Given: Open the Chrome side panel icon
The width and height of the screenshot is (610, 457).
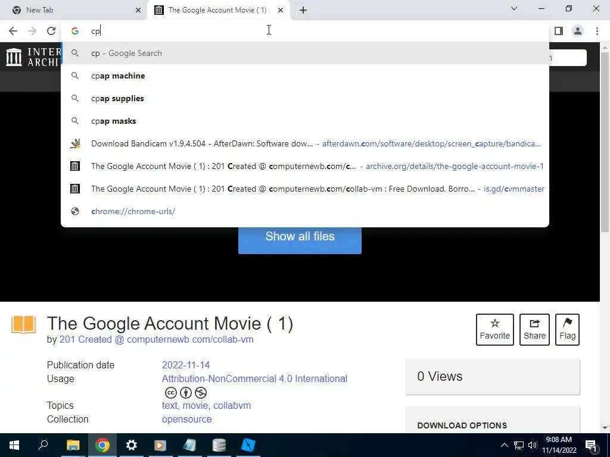Looking at the screenshot, I should pos(559,31).
